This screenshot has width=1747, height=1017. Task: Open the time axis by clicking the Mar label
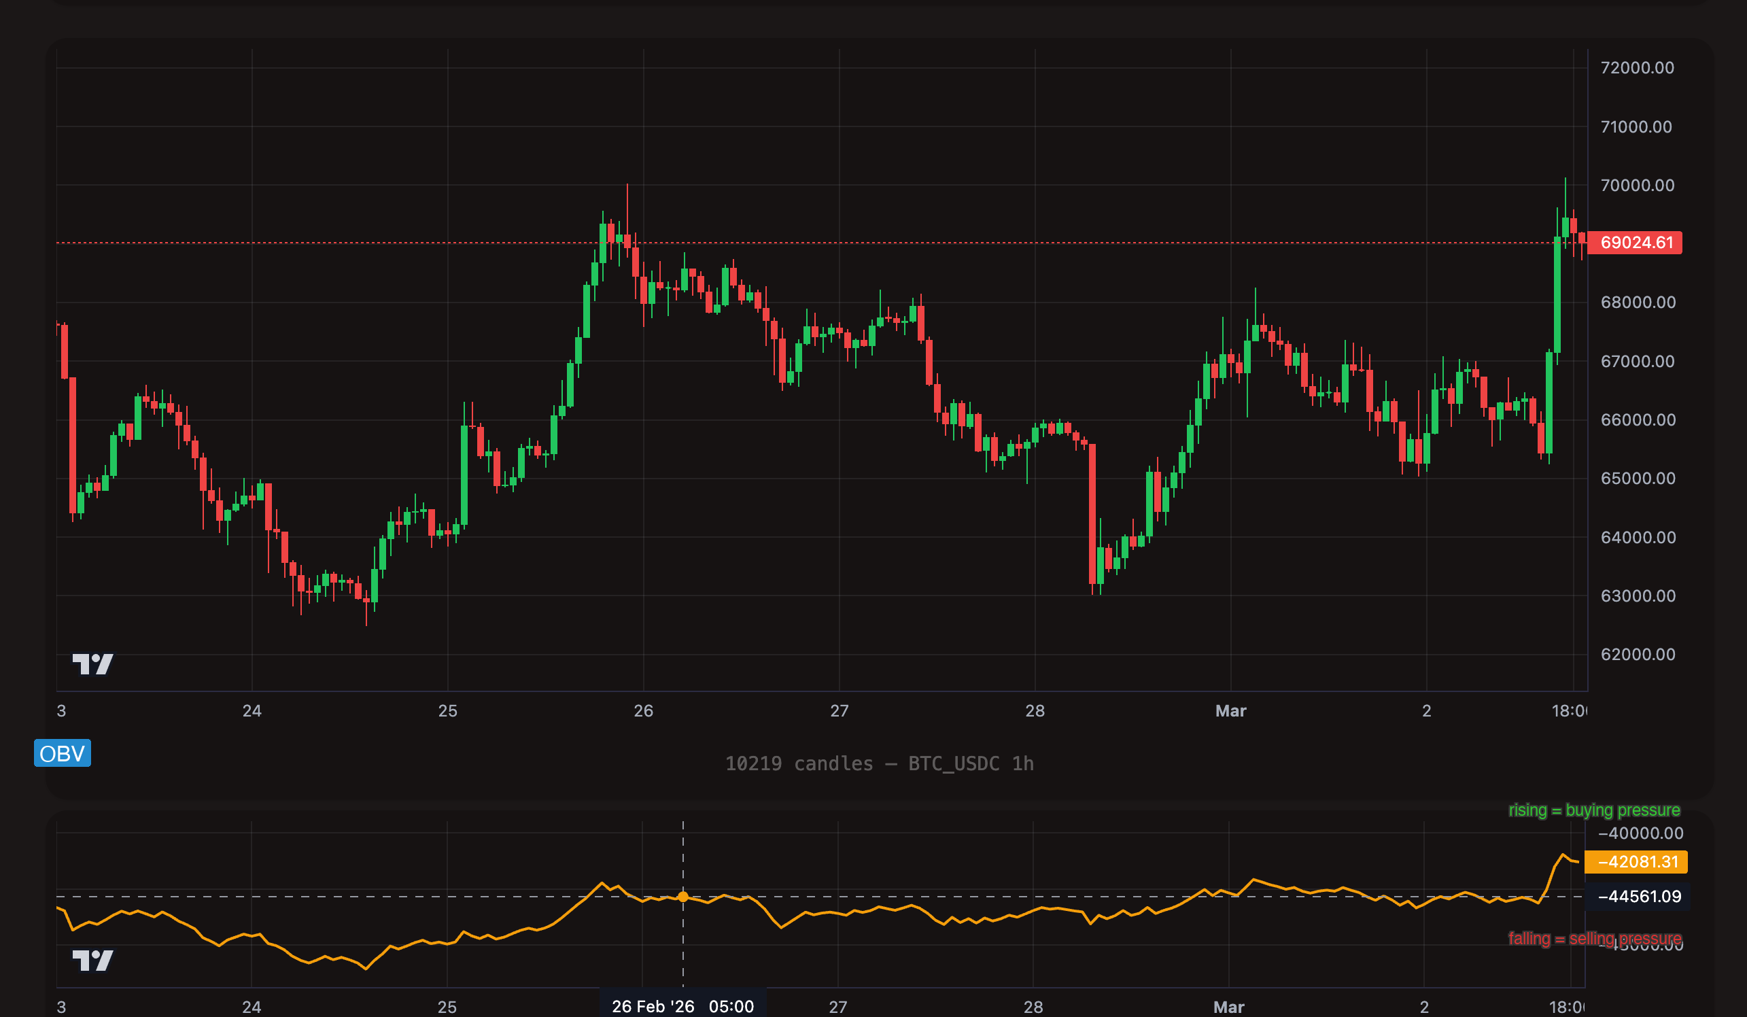tap(1230, 710)
